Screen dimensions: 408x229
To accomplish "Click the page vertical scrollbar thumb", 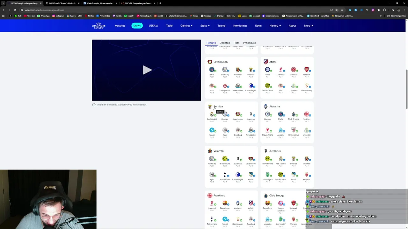I will point(406,89).
